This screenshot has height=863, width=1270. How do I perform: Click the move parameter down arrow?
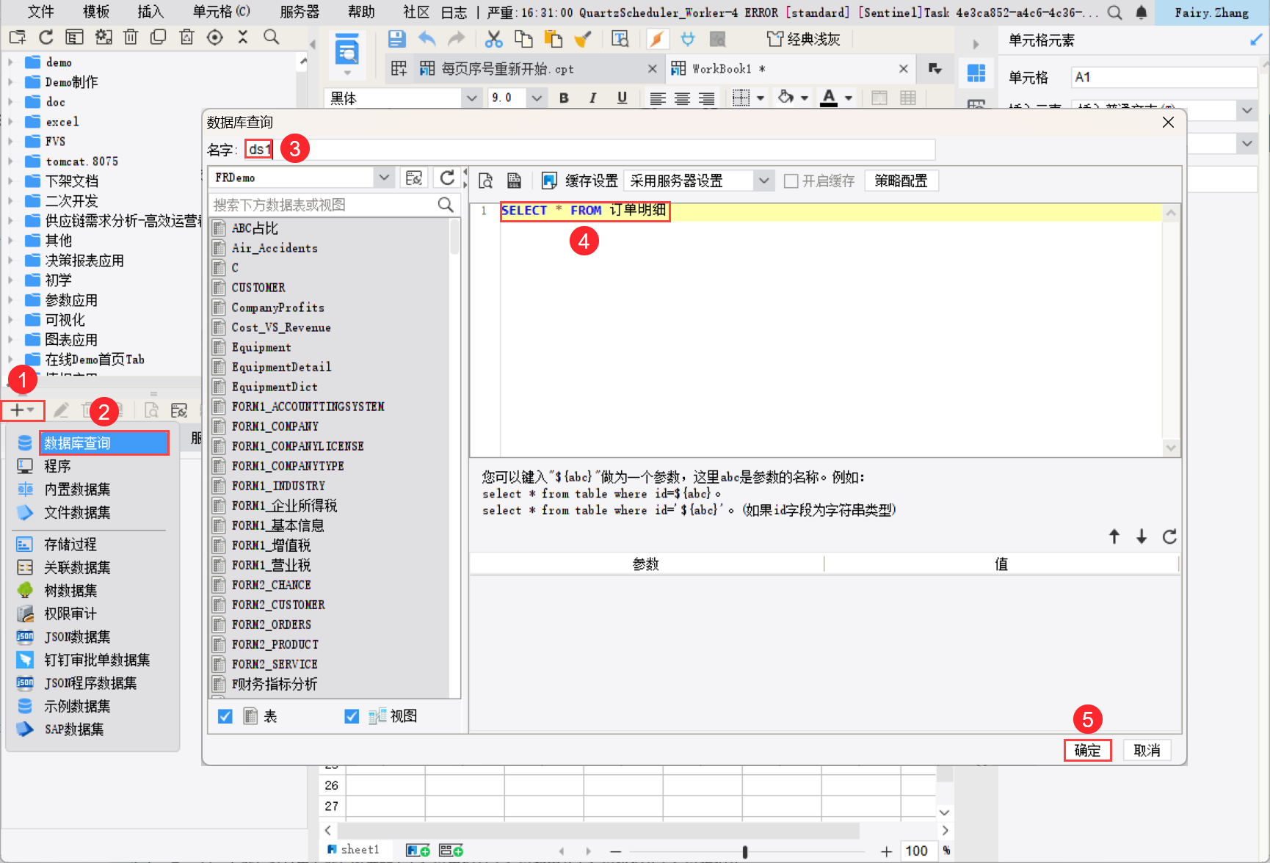tap(1142, 536)
